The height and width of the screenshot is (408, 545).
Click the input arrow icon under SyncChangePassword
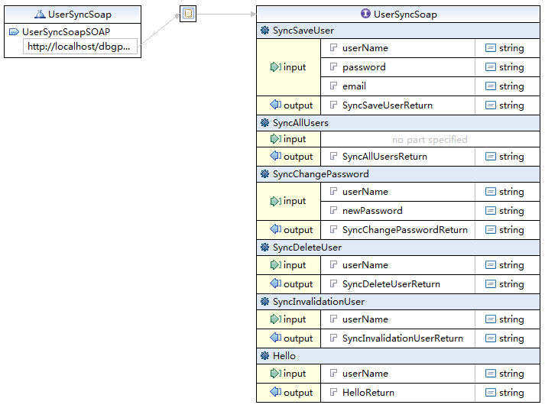pos(276,200)
